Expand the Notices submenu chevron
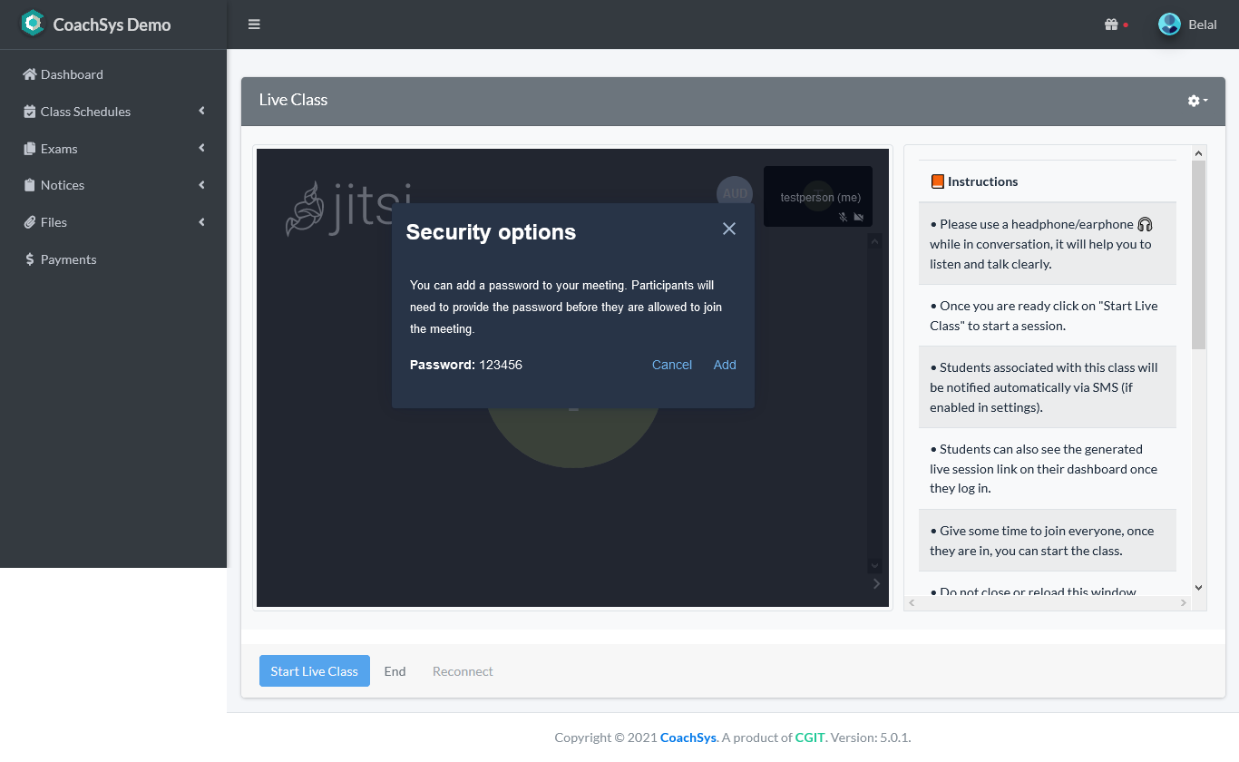 (x=200, y=184)
